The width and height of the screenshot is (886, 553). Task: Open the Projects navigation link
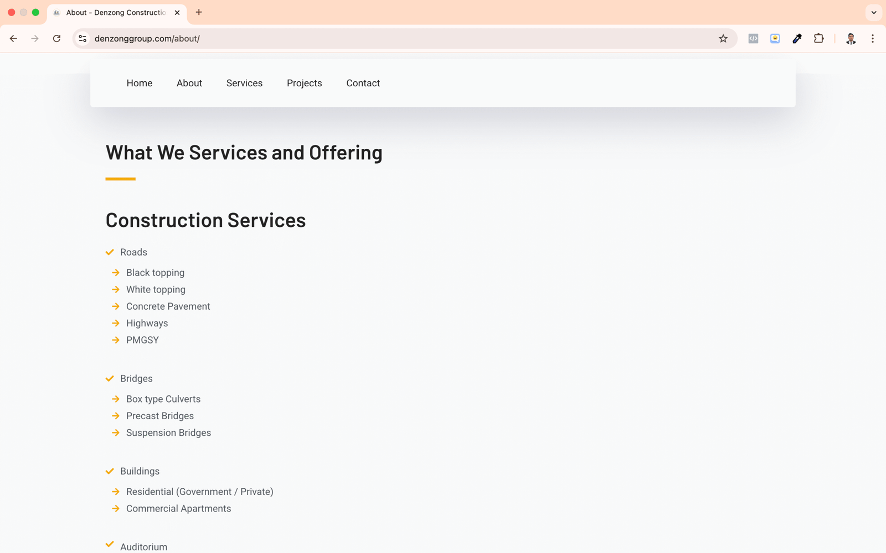[x=304, y=83]
